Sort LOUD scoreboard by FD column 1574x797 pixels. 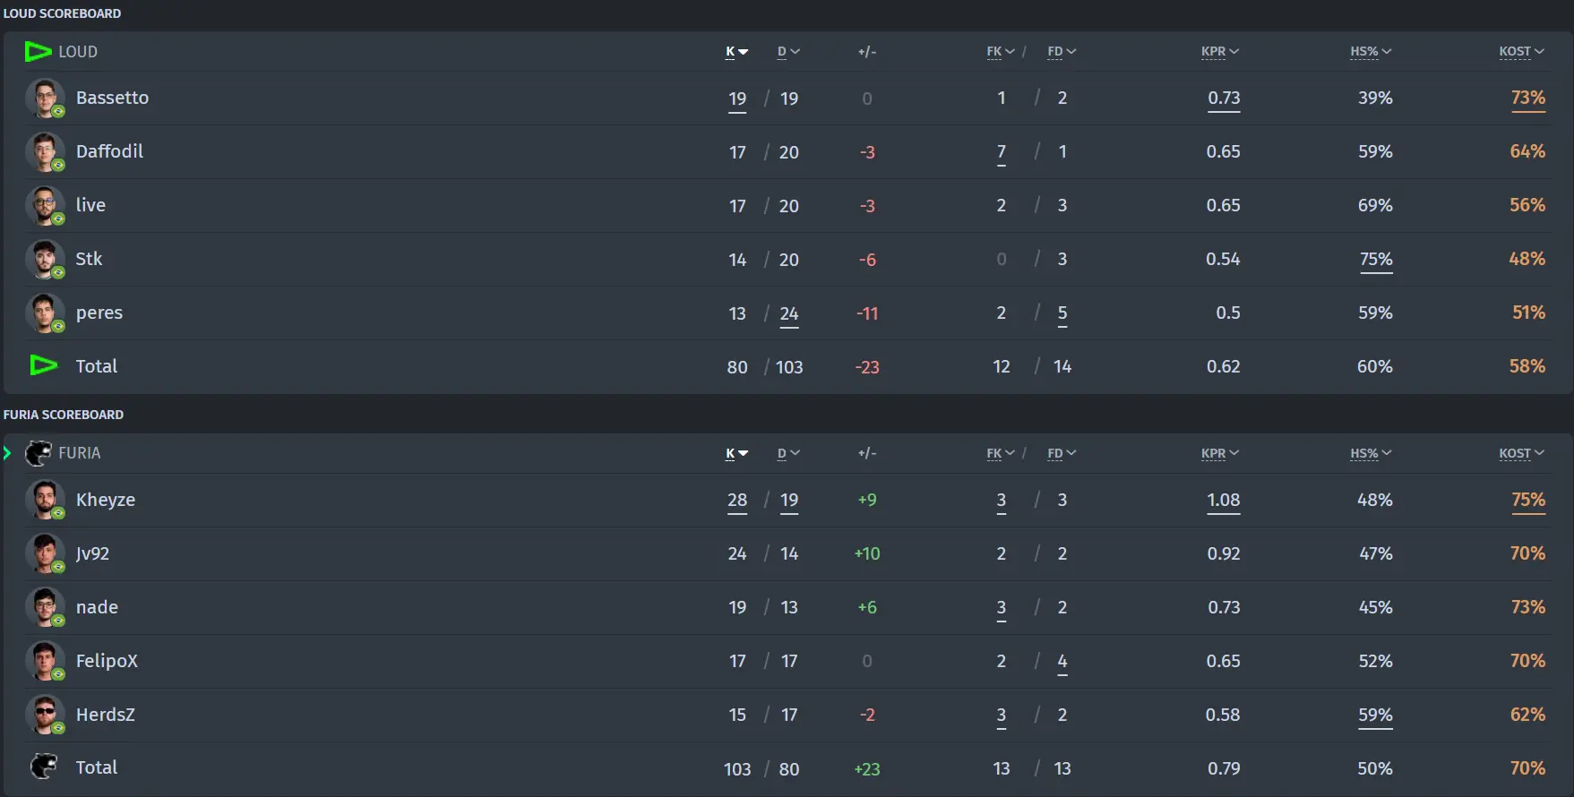coord(1062,52)
